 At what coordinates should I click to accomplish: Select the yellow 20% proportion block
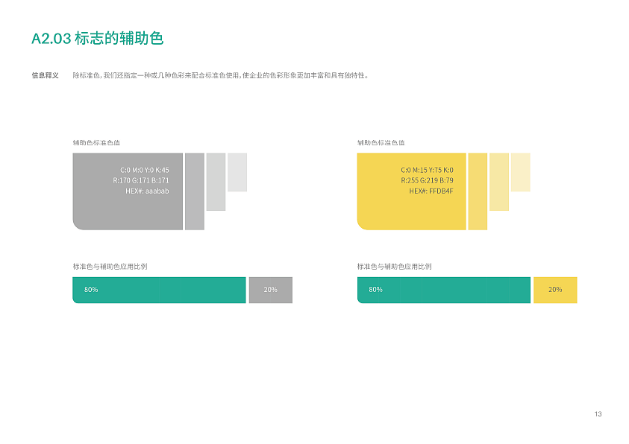pos(555,290)
